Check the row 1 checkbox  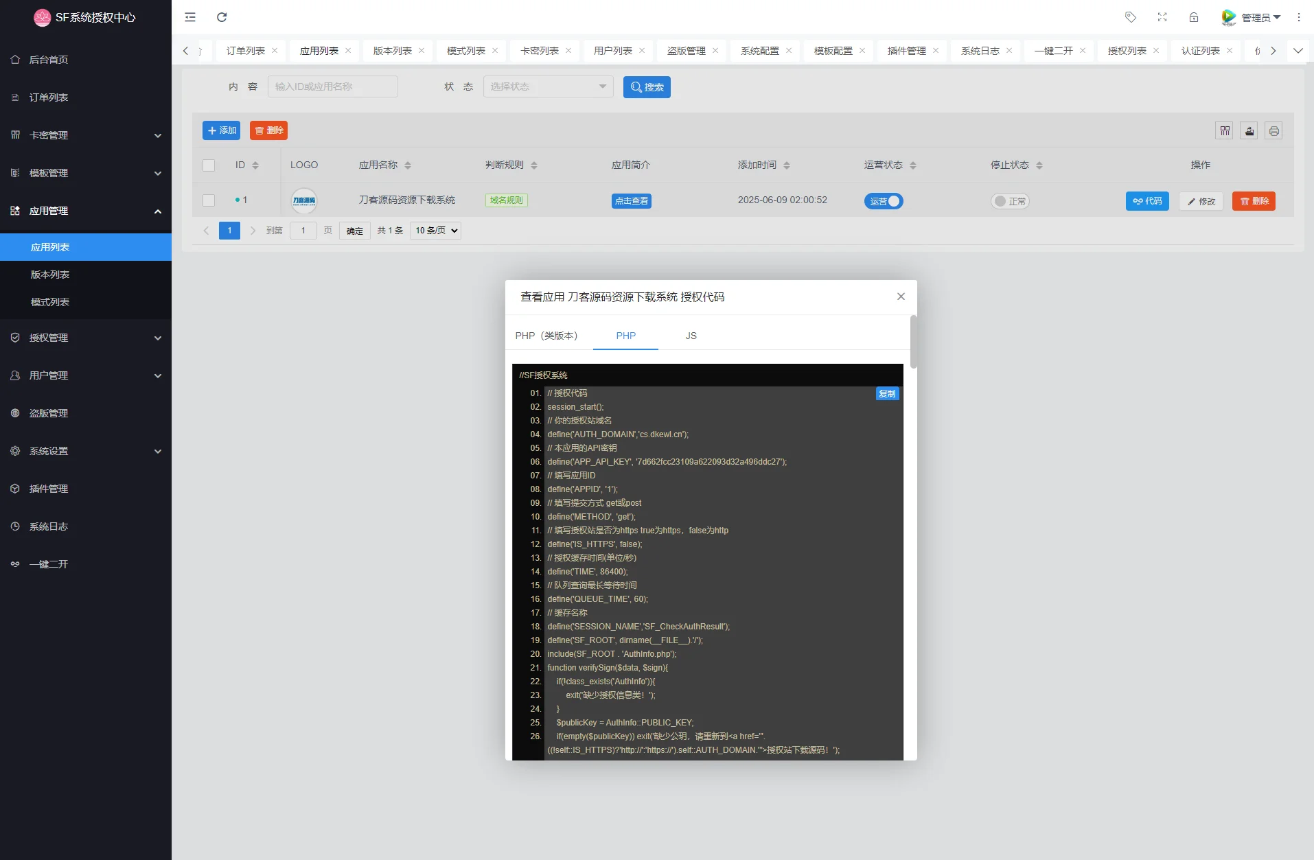[x=209, y=200]
